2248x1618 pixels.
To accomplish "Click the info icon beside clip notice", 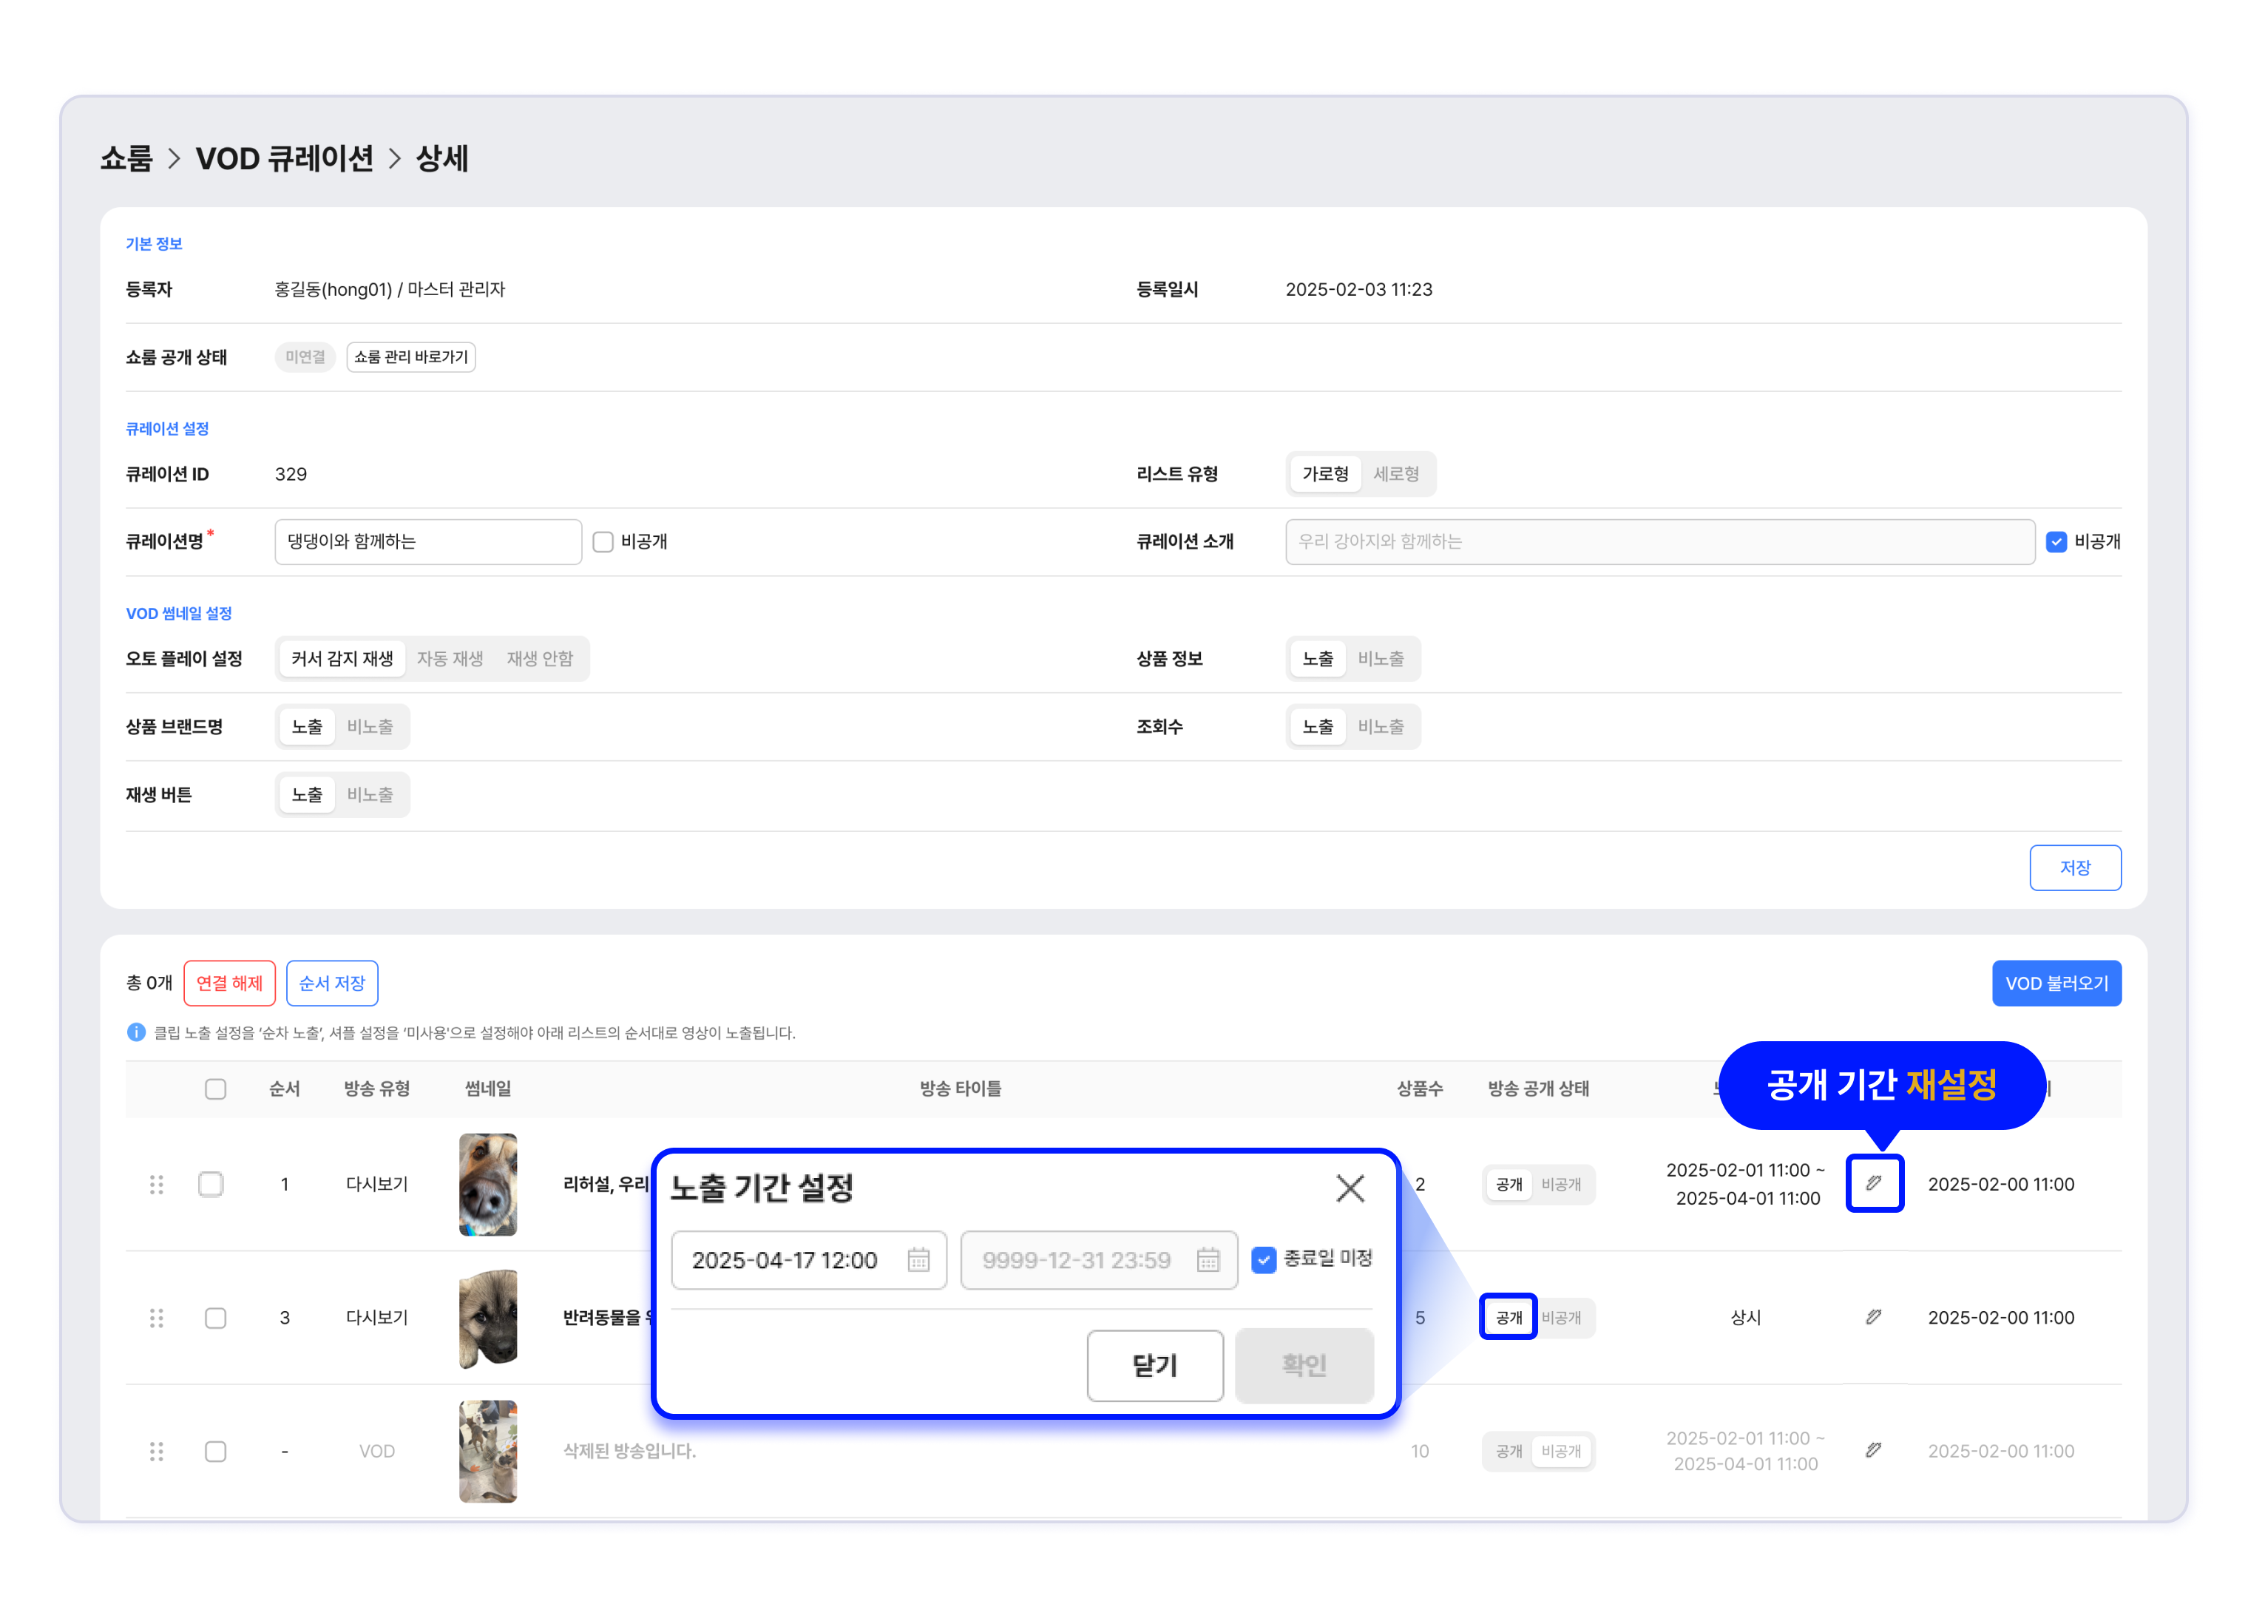I will 137,1032.
